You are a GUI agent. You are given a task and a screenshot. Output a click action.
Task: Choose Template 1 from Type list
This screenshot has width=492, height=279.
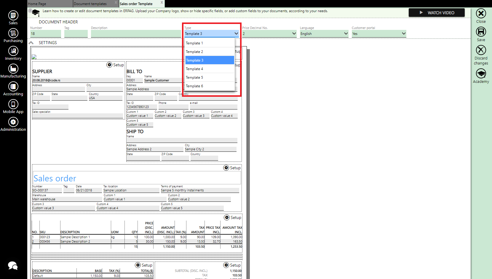click(210, 43)
